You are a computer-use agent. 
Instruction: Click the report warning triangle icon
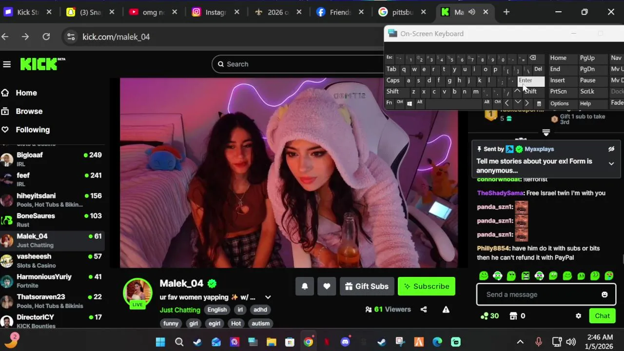tap(446, 309)
